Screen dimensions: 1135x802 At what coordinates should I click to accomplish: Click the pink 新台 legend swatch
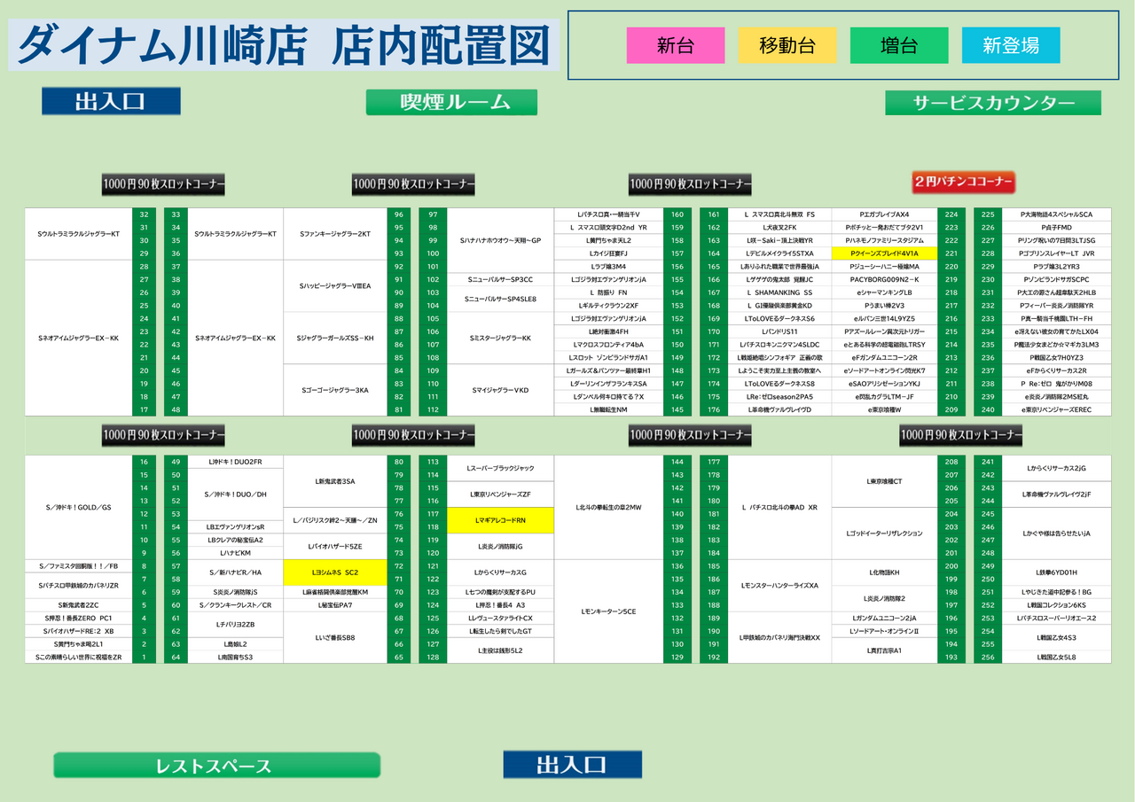tap(676, 45)
